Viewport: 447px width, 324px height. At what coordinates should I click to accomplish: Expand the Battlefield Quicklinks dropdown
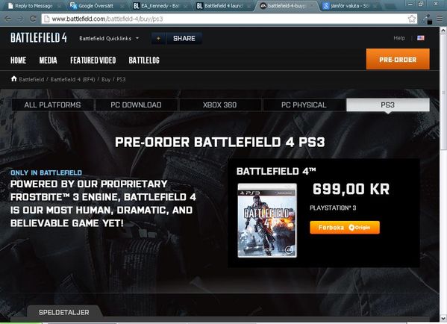[109, 38]
